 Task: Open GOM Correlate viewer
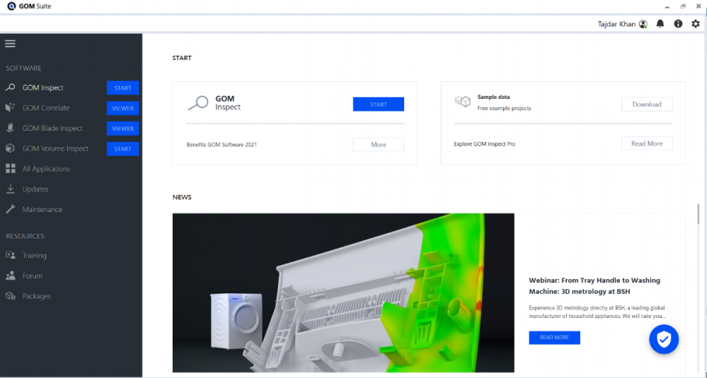click(x=122, y=109)
